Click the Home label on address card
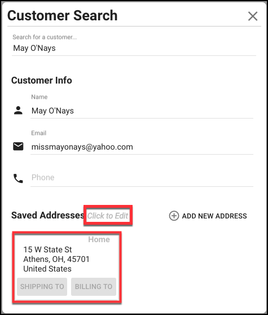The width and height of the screenshot is (268, 315). click(99, 239)
